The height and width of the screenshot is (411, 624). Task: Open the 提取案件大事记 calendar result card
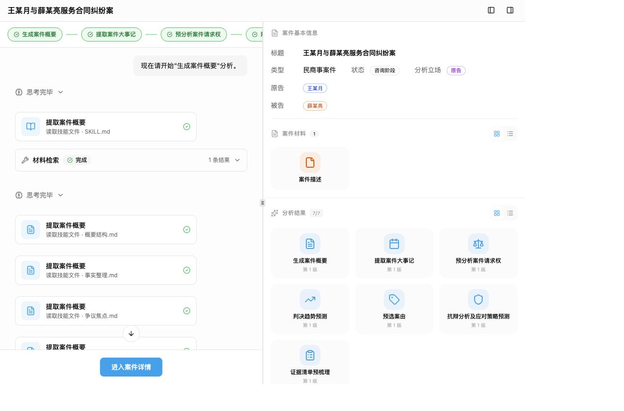[x=394, y=253]
